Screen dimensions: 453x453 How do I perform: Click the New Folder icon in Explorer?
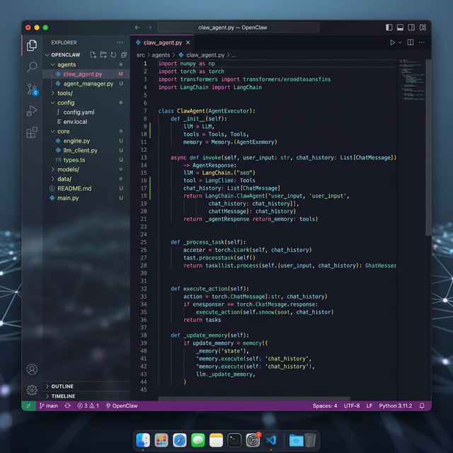(103, 55)
